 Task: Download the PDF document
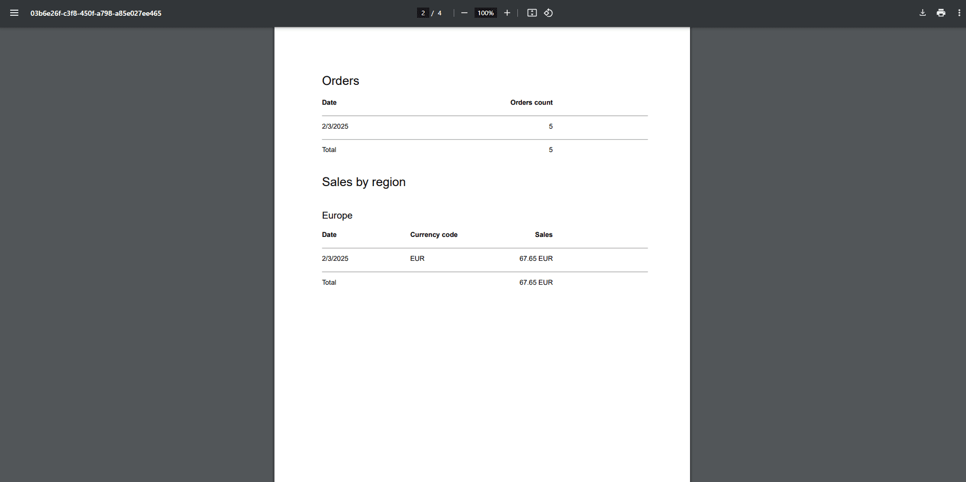click(x=923, y=13)
